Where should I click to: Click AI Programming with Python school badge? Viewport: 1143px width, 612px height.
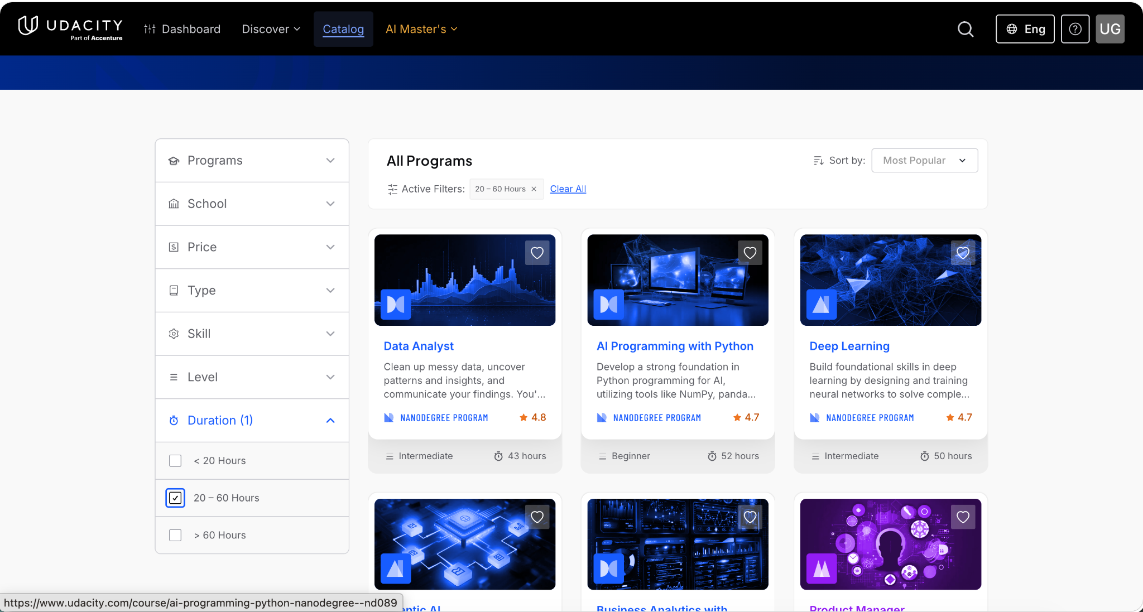[x=608, y=304]
